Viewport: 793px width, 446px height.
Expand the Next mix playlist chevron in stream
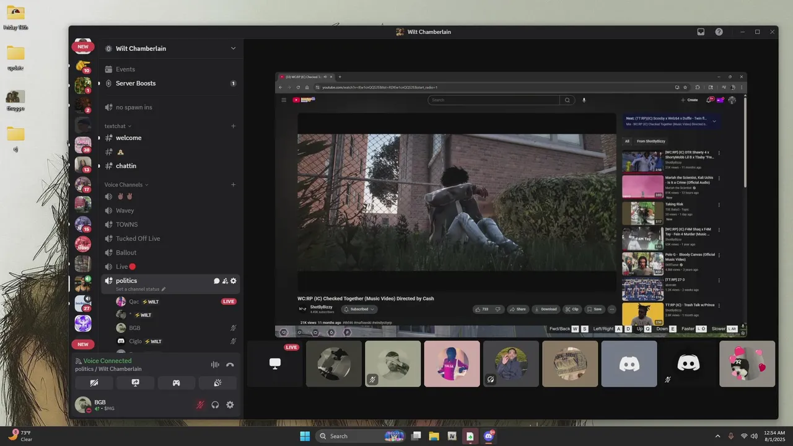[x=714, y=121]
